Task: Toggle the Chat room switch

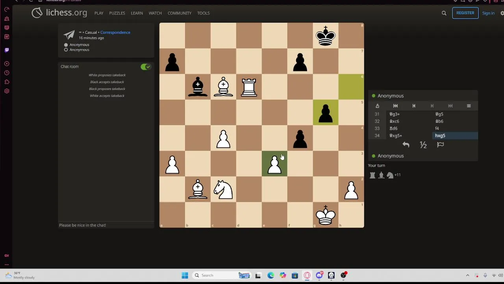Action: coord(146,67)
